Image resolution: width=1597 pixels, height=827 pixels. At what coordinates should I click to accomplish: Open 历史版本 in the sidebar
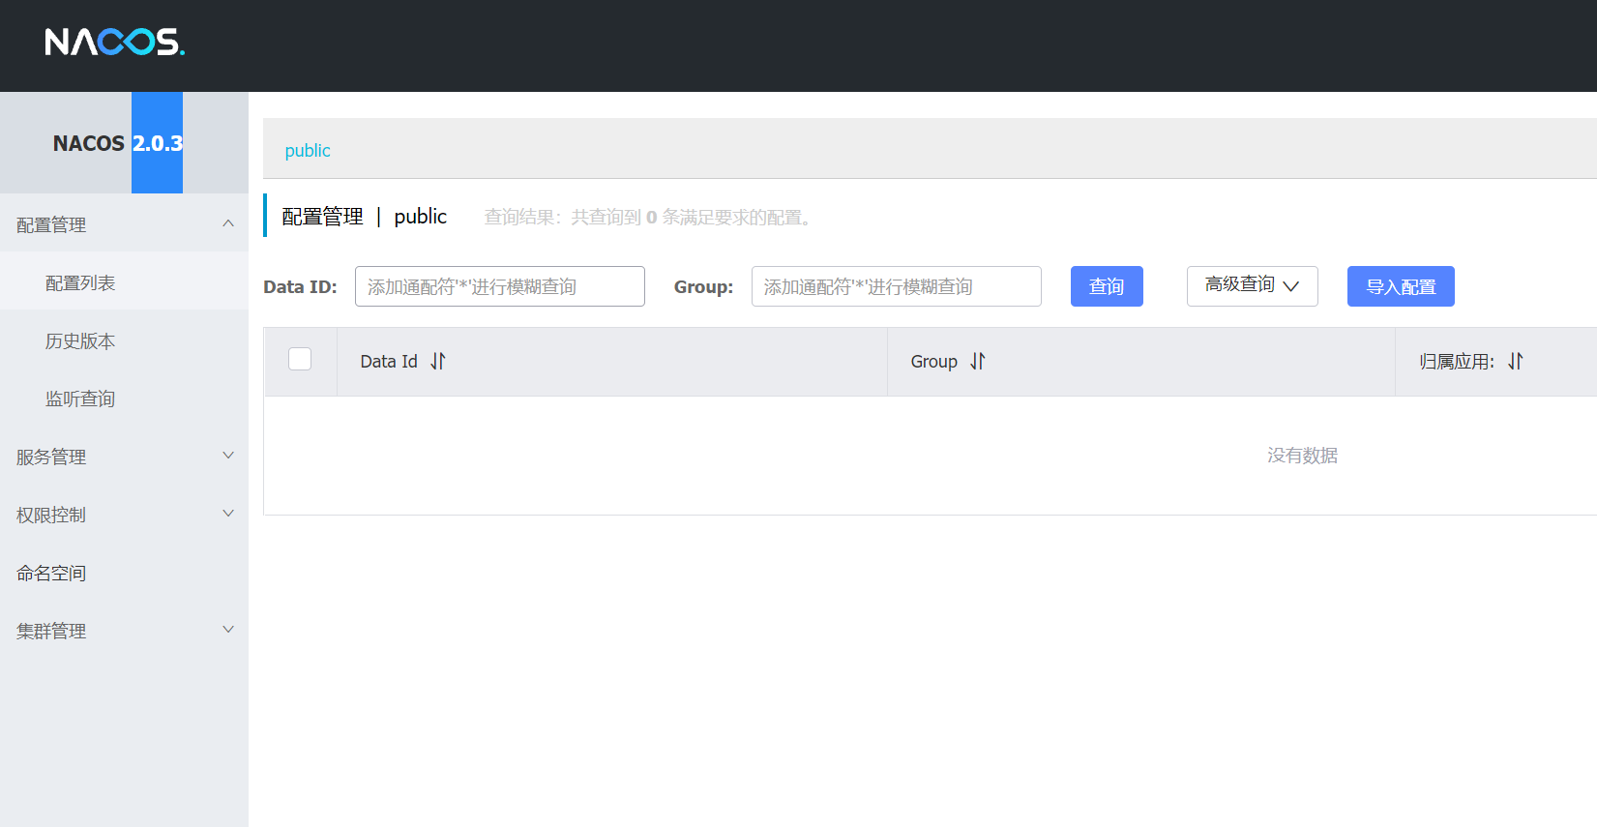[x=80, y=340]
